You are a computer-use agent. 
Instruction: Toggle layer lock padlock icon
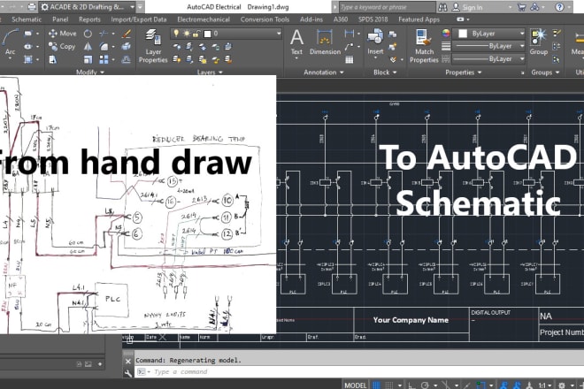coord(196,34)
